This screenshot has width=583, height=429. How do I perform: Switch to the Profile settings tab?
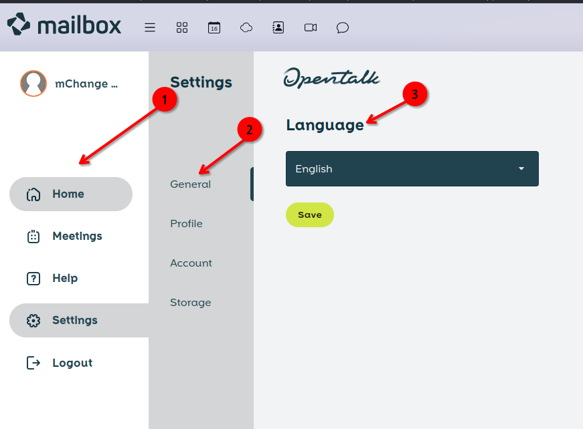click(x=186, y=224)
